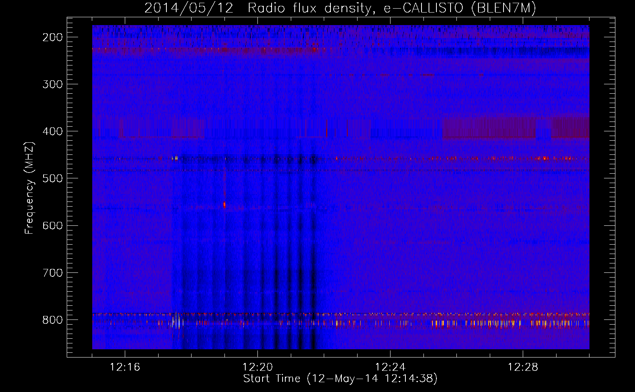Image resolution: width=635 pixels, height=392 pixels.
Task: Click the 12:24 time tick label
Action: pyautogui.click(x=390, y=367)
